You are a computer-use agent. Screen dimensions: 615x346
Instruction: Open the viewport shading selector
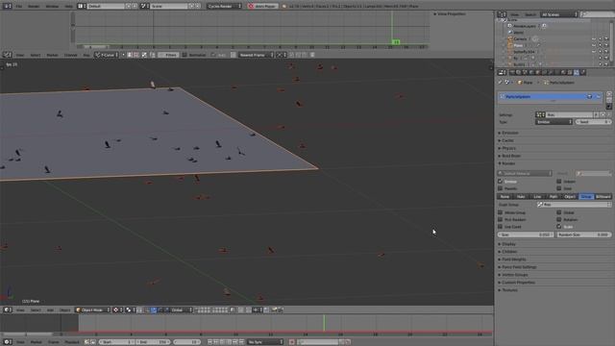[x=117, y=309]
